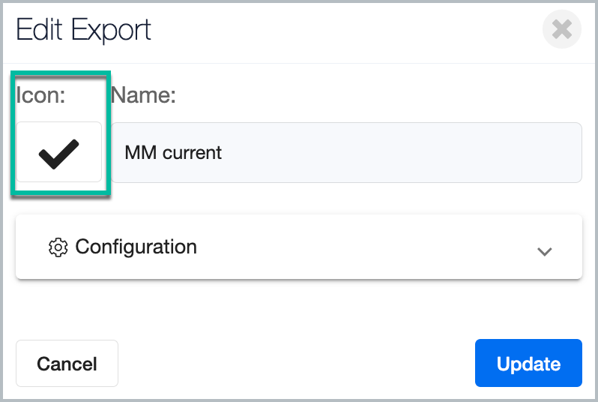This screenshot has height=402, width=598.
Task: Place cursor after the word current
Action: [x=222, y=153]
